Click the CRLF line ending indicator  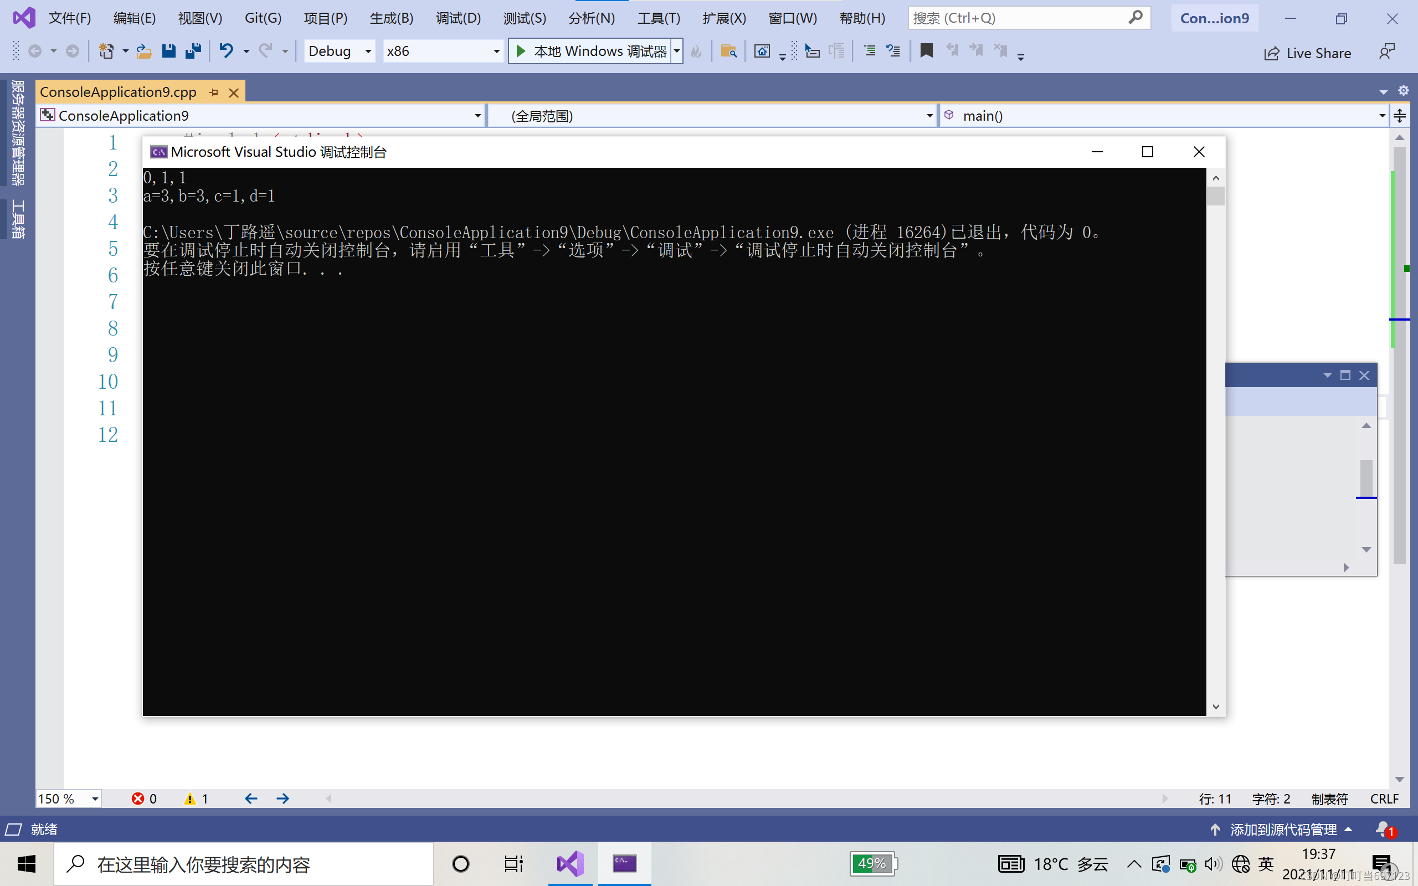click(1384, 799)
